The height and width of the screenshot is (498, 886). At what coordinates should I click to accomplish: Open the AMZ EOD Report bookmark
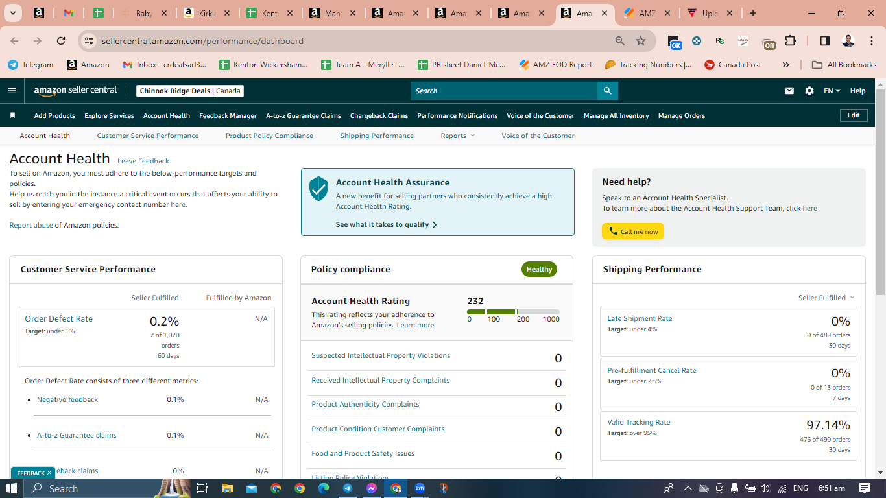click(556, 65)
